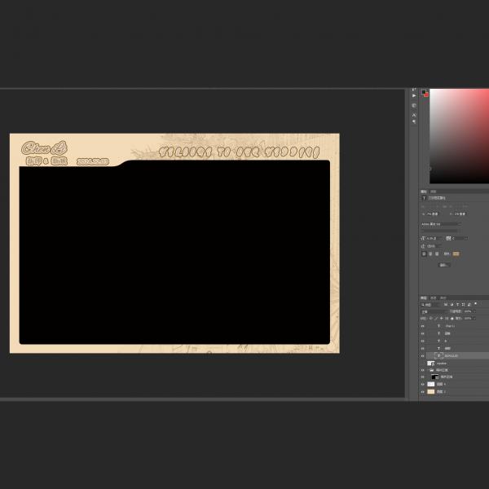Toggle visibility of the black mask layer
This screenshot has height=489, width=489.
(422, 377)
